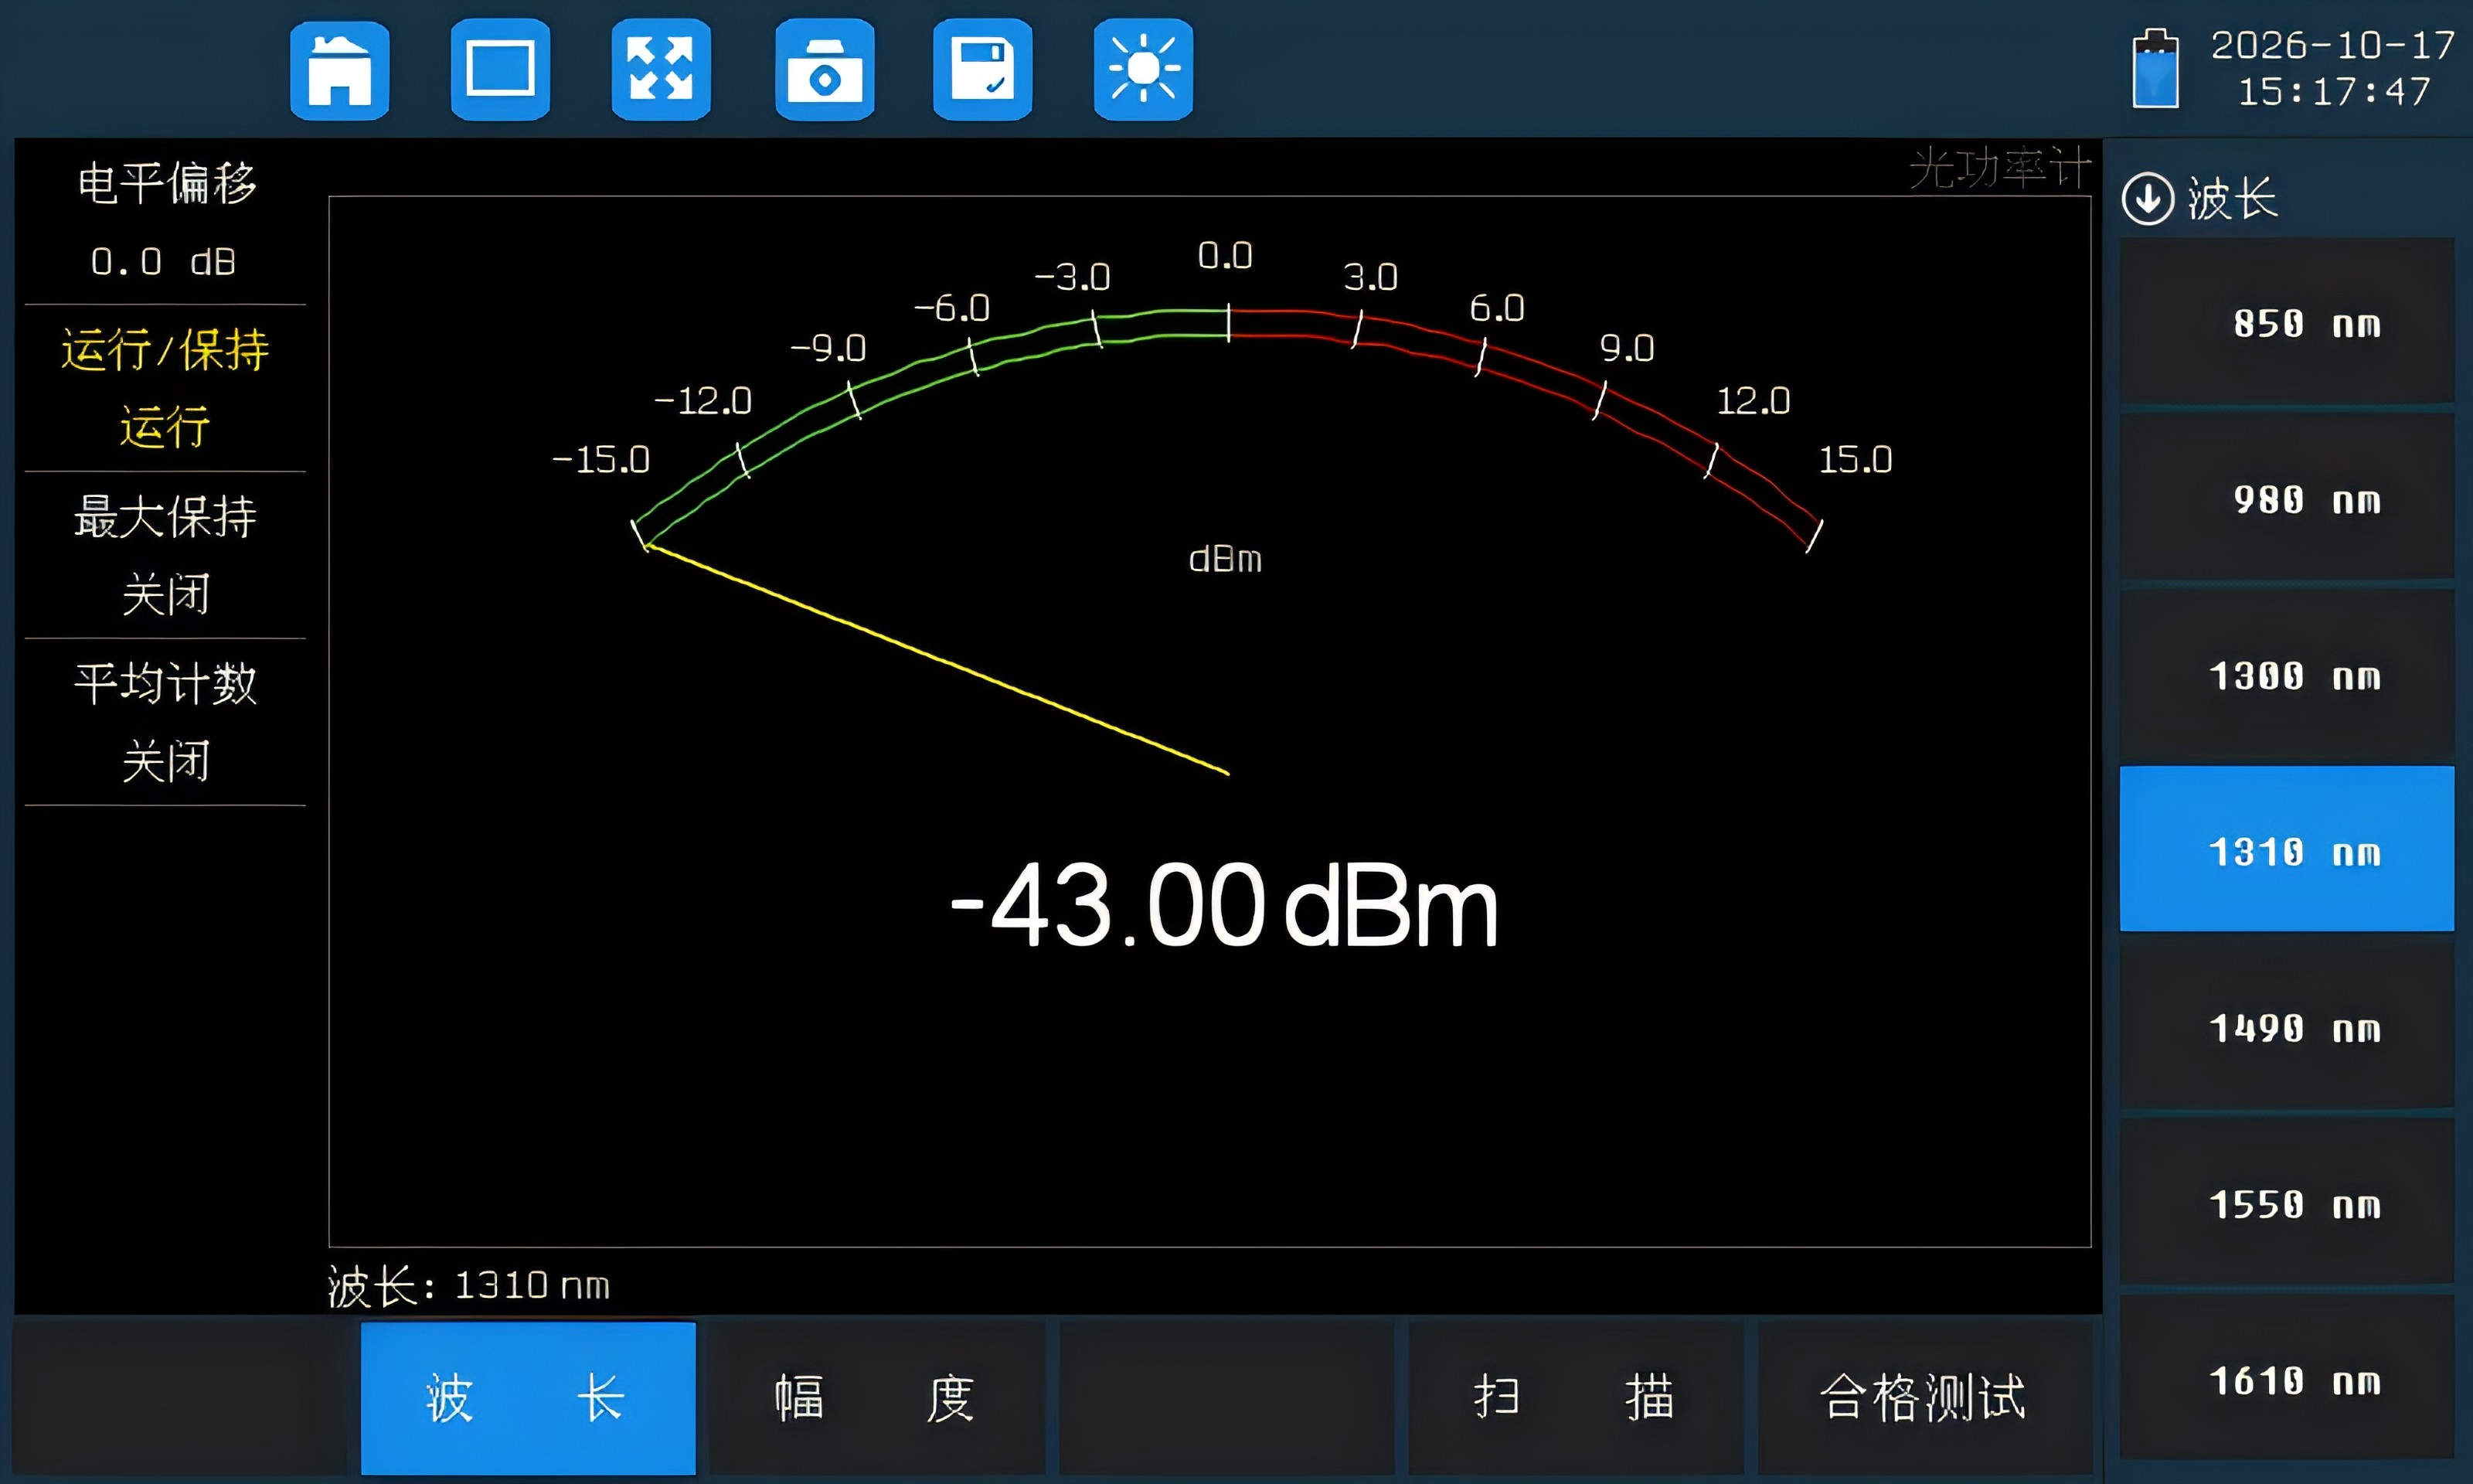2473x1484 pixels.
Task: Click the dBm unit label under gauge
Action: click(x=1226, y=559)
